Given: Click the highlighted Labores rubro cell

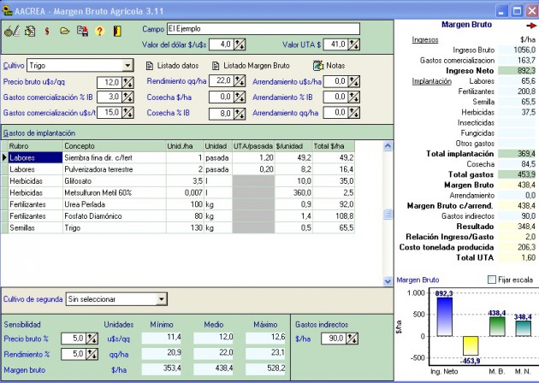Looking at the screenshot, I should click(35, 157).
